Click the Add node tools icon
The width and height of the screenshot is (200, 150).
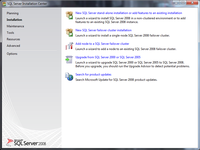(x=69, y=46)
